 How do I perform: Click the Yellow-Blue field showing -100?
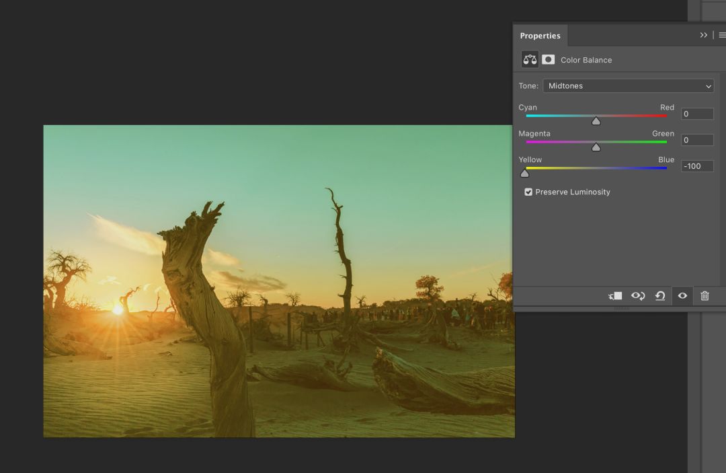point(697,166)
